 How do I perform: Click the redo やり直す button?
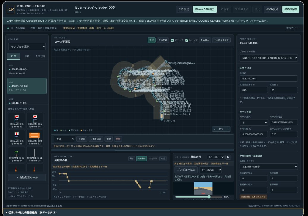point(241,9)
